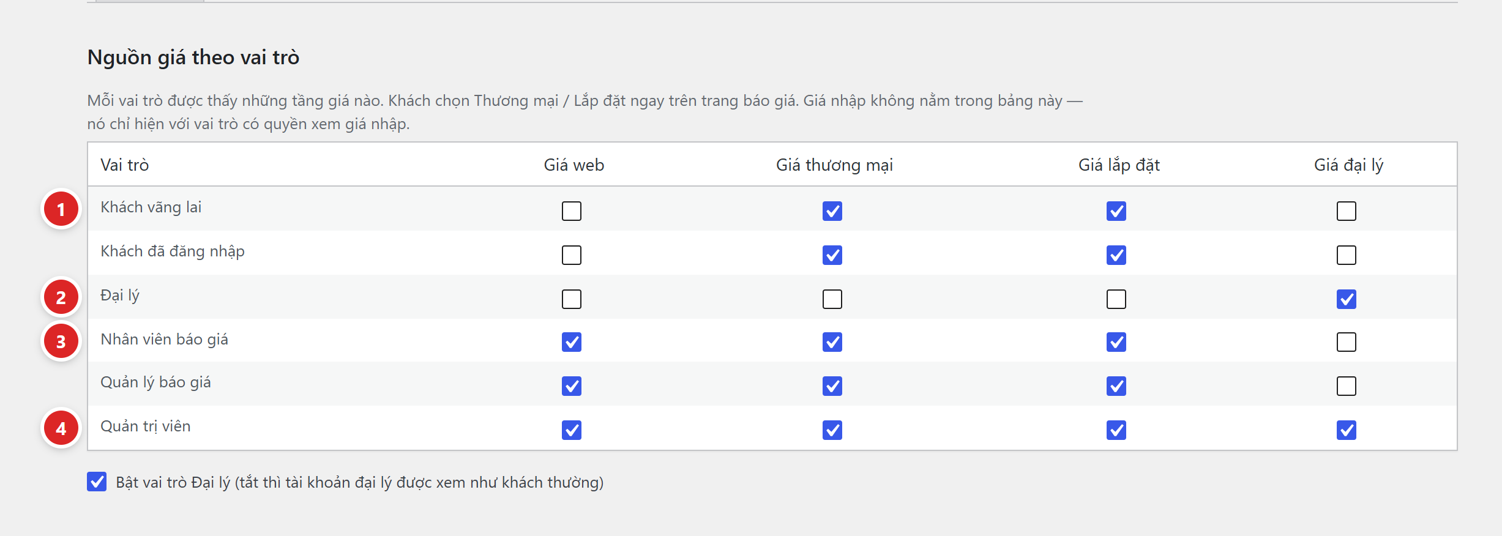Viewport: 1502px width, 536px height.
Task: Enable Giá thương mại for Đại lý role
Action: (x=832, y=299)
